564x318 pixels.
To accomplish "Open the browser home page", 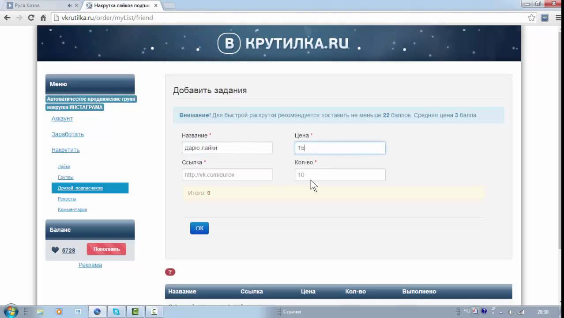I will pos(43,18).
